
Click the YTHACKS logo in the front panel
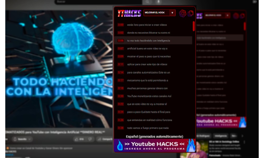click(129, 13)
